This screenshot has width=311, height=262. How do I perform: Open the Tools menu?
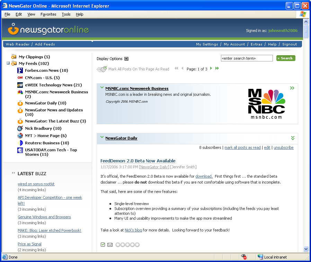(66, 14)
